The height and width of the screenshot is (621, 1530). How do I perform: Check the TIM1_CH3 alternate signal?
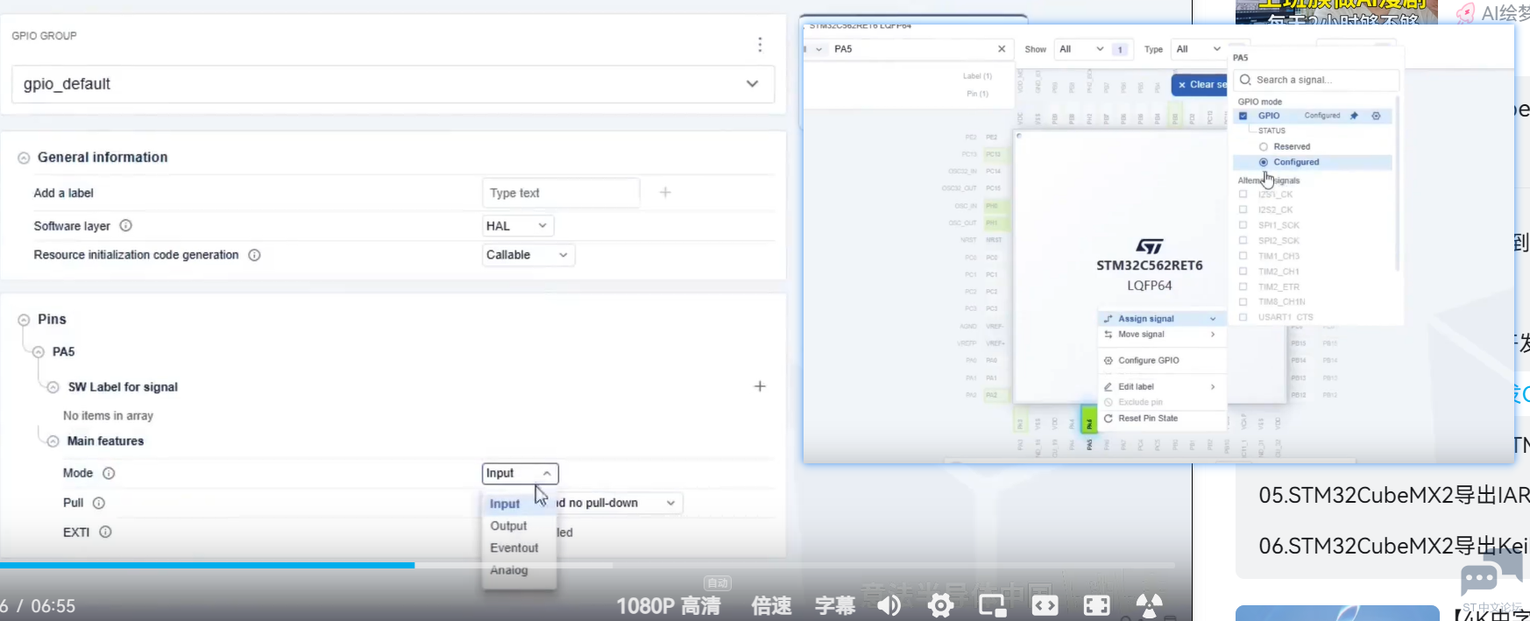click(x=1243, y=256)
